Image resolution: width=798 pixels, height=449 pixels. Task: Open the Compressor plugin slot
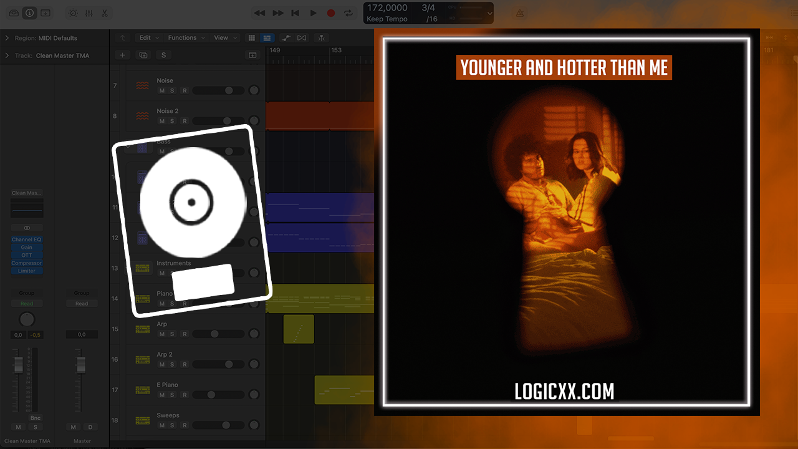(27, 263)
